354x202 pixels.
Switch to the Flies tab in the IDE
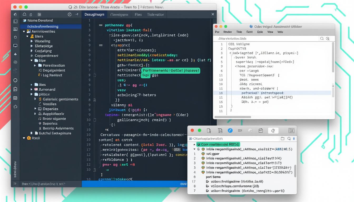(x=138, y=14)
